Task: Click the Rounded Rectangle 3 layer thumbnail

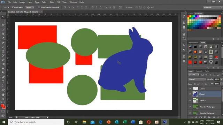Action: click(195, 107)
